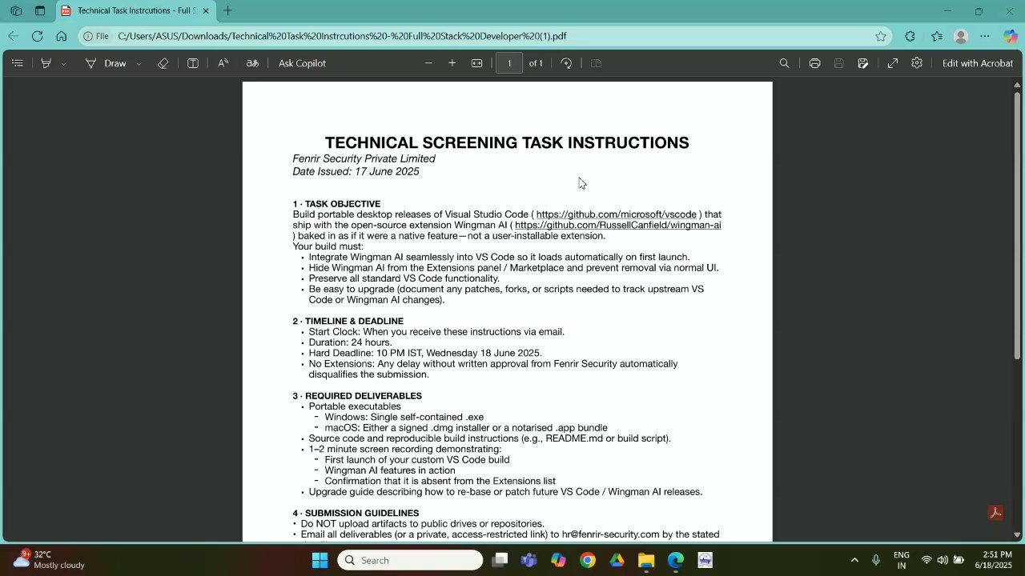Viewport: 1025px width, 576px height.
Task: Open the browser Extensions menu
Action: [x=910, y=36]
